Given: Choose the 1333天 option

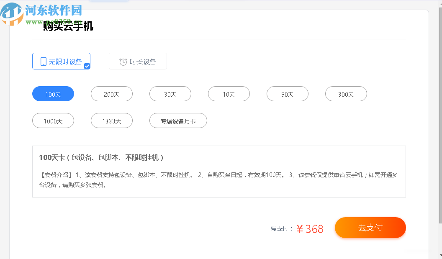Looking at the screenshot, I should click(111, 121).
